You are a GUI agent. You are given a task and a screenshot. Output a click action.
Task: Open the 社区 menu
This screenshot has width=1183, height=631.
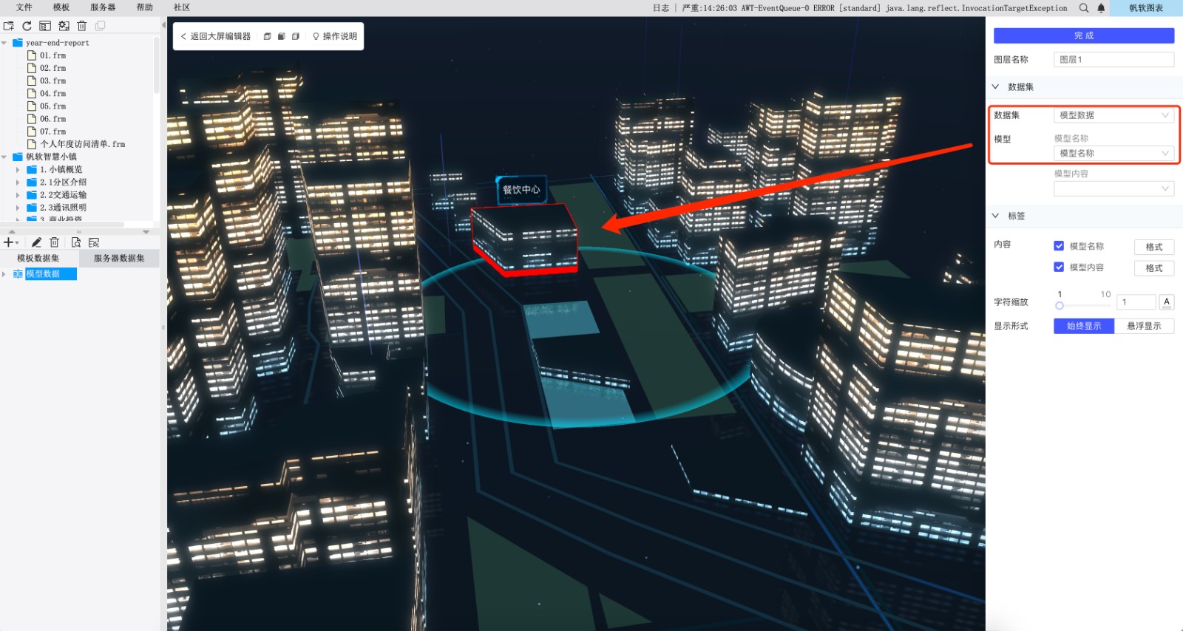182,7
